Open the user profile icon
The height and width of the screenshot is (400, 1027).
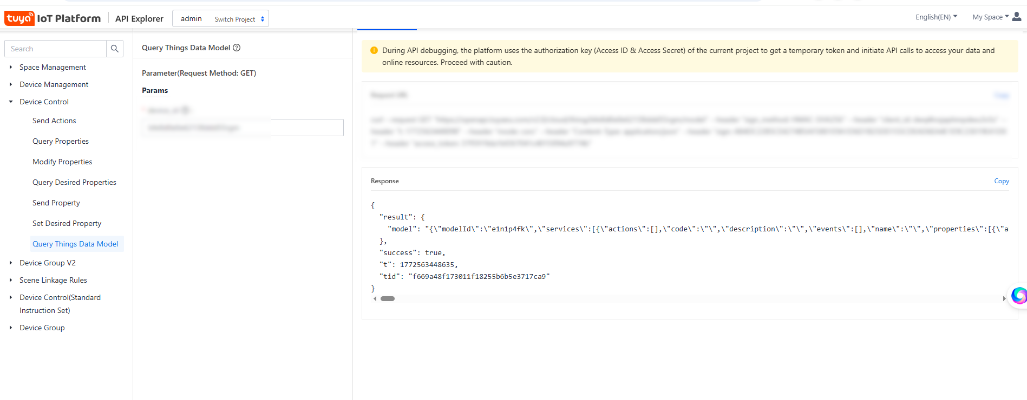1017,17
